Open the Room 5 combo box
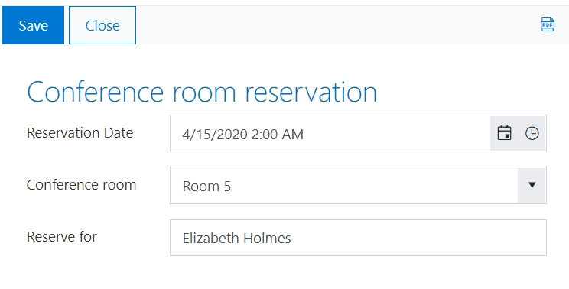The height and width of the screenshot is (289, 569). [358, 185]
